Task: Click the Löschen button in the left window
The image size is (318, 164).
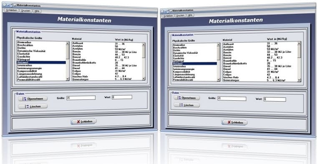Action: pos(33,107)
